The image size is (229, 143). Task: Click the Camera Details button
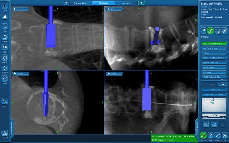[206, 124]
